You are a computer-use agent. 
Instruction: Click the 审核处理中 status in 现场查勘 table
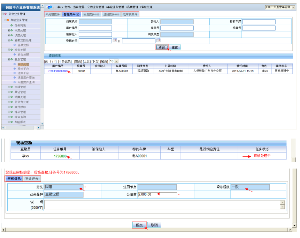coord(262,156)
